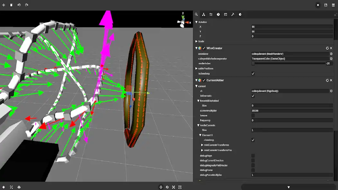Enable the debugRays checkbox

[x=253, y=156]
